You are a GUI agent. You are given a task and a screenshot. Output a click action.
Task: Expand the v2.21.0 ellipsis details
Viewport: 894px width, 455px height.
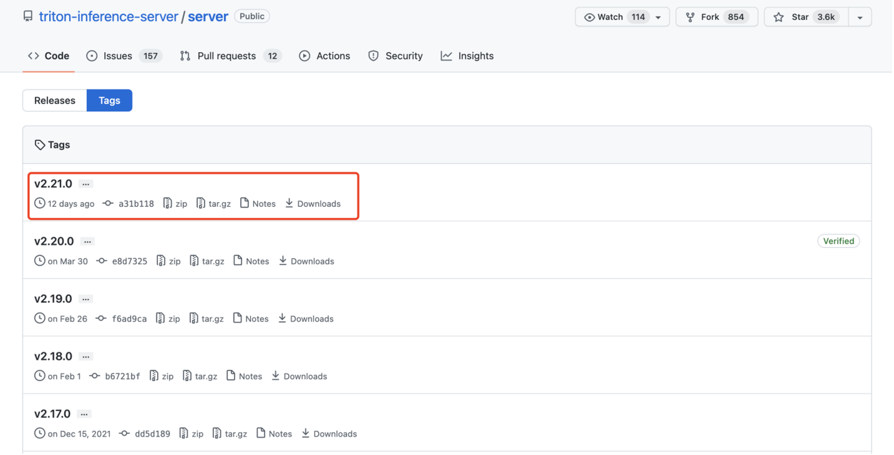pos(86,184)
